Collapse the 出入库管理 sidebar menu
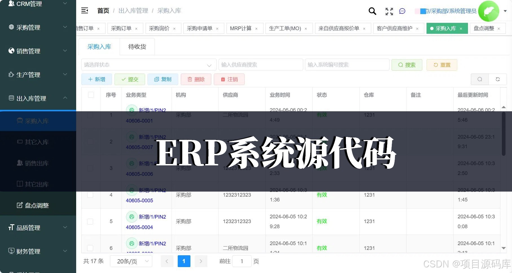This screenshot has width=512, height=273. pos(38,98)
